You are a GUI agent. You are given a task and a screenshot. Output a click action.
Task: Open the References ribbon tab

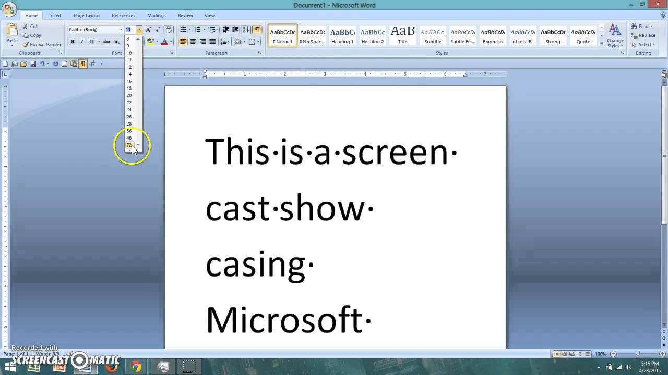[124, 16]
